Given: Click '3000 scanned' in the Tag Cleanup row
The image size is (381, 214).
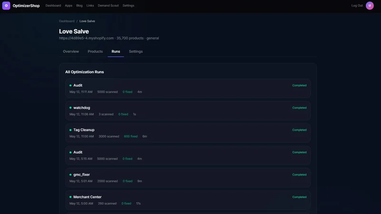Looking at the screenshot, I should pos(109,136).
